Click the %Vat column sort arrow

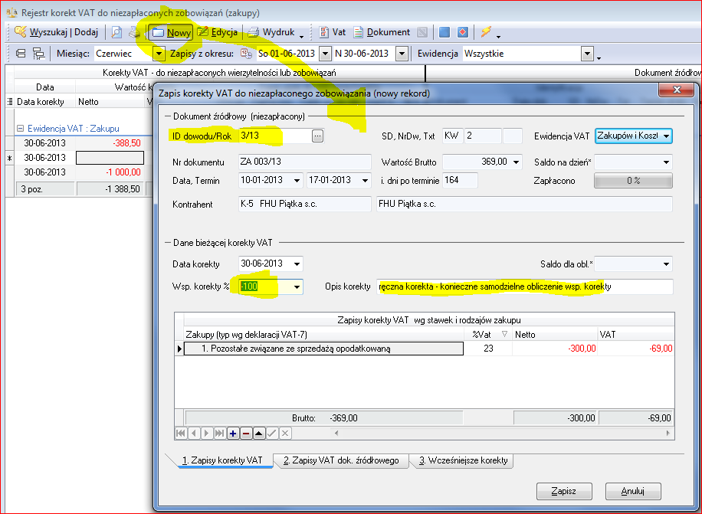click(504, 334)
